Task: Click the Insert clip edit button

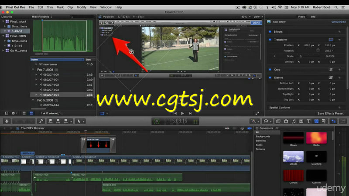Action: click(x=58, y=122)
